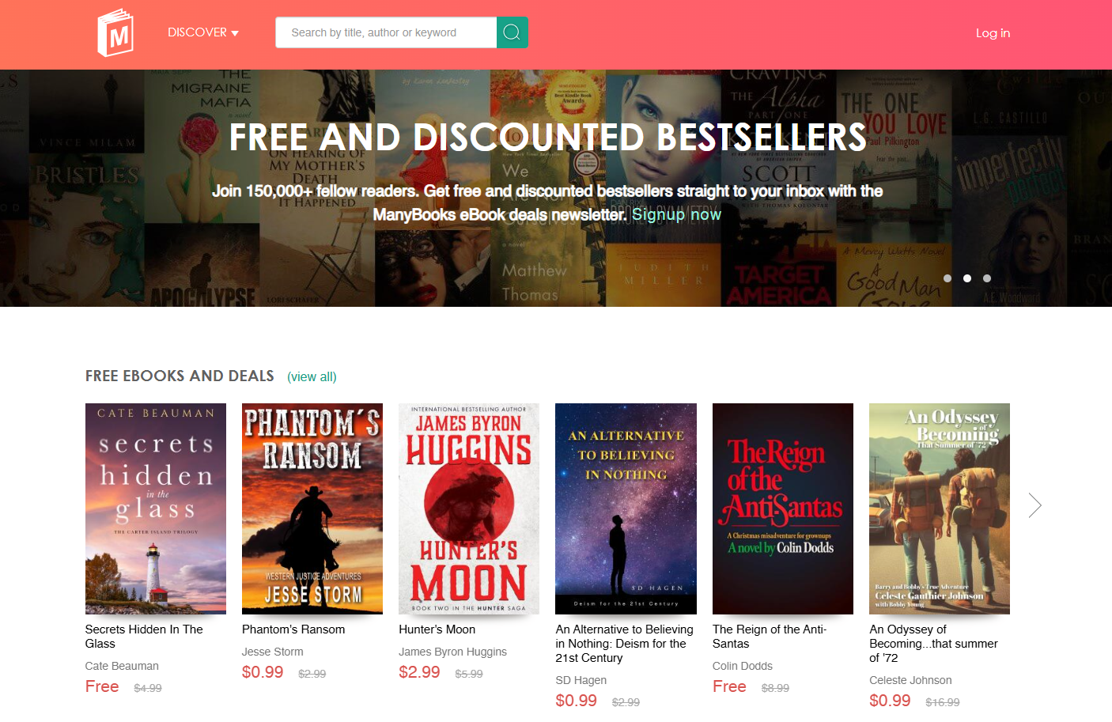Click the next arrow on the book carousel
This screenshot has height=722, width=1112.
(x=1034, y=505)
